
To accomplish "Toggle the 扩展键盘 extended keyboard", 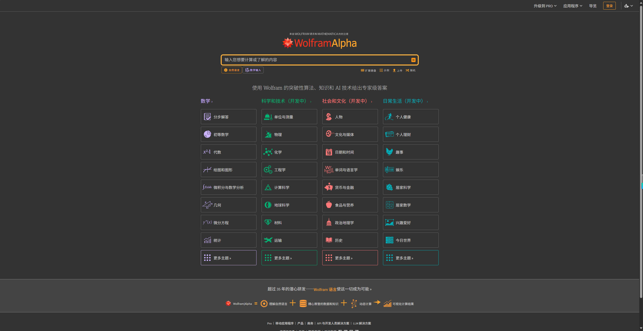I will click(368, 70).
